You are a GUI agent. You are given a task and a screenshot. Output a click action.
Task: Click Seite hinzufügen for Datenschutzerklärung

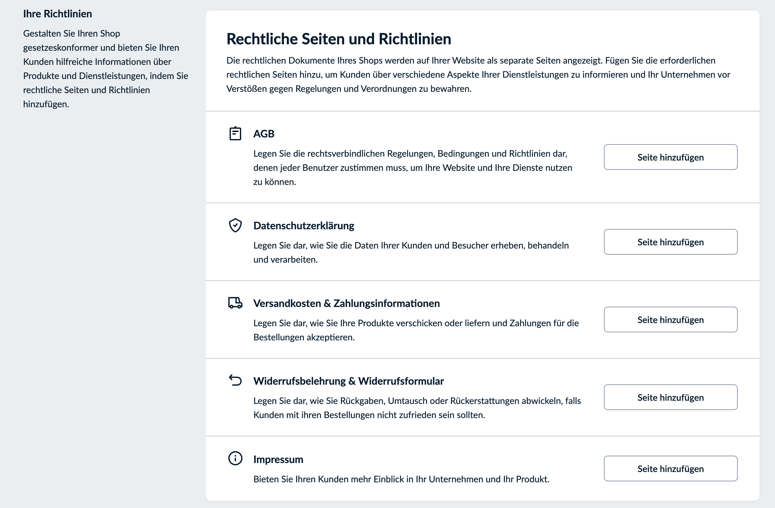tap(670, 242)
